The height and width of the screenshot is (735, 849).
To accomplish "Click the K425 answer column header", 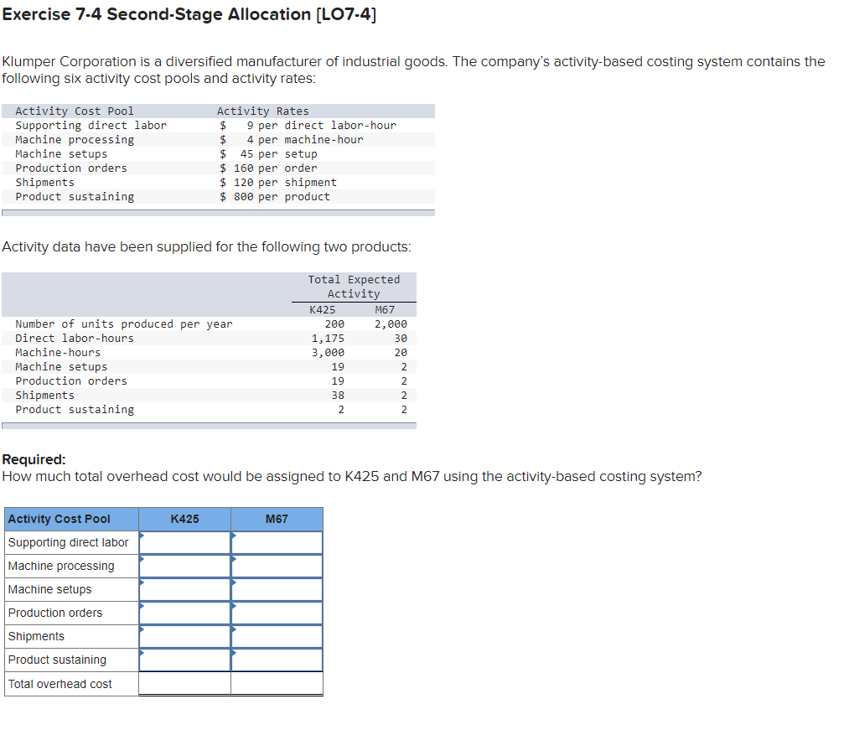I will 184,519.
